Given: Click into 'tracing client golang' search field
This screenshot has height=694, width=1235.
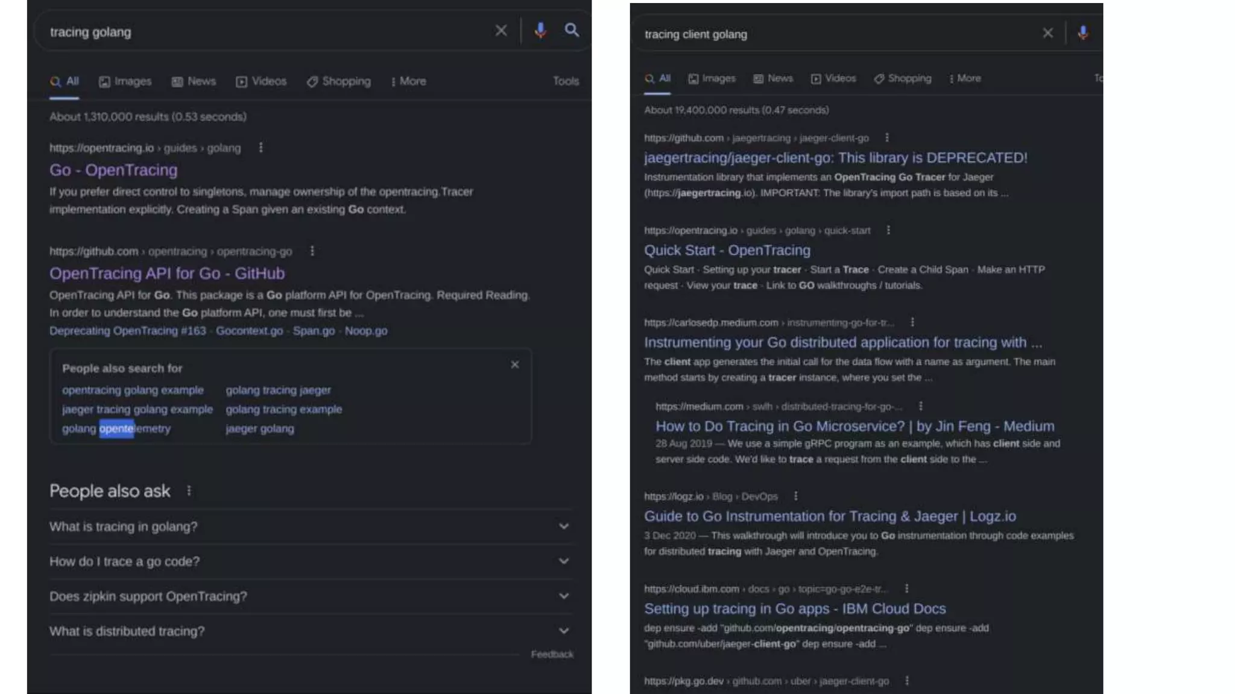Looking at the screenshot, I should (832, 34).
